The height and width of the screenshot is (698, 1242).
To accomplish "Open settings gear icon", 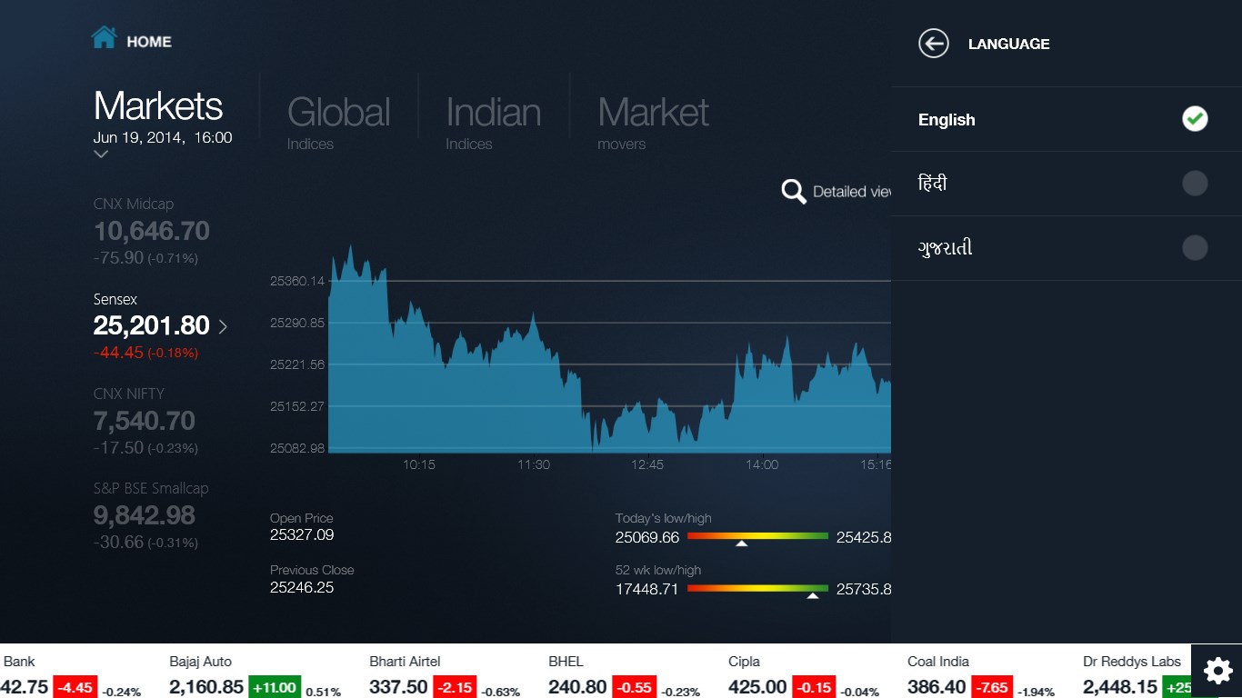I will pos(1217,671).
